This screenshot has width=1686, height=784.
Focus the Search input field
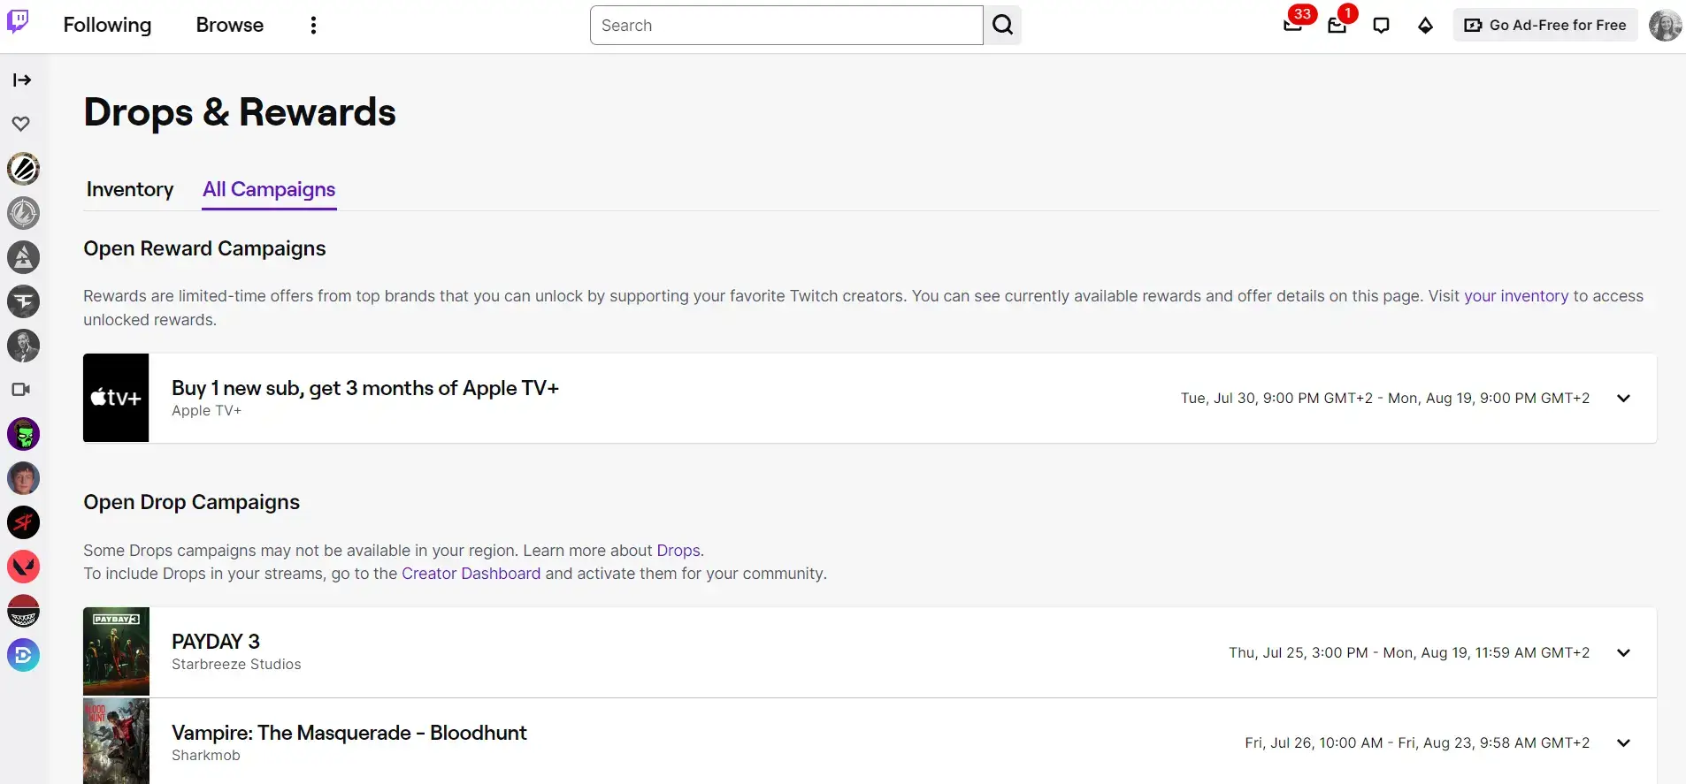786,25
